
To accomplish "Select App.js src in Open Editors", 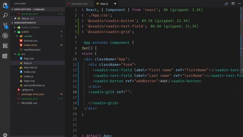I will click(x=38, y=18).
